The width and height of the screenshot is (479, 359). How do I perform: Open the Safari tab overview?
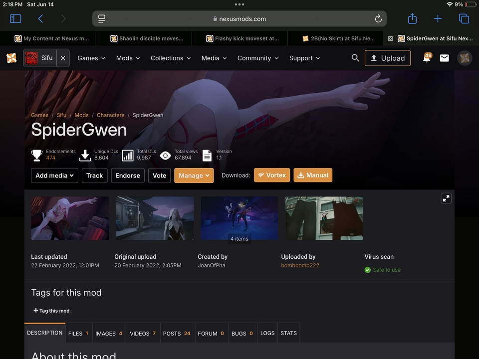pyautogui.click(x=464, y=19)
